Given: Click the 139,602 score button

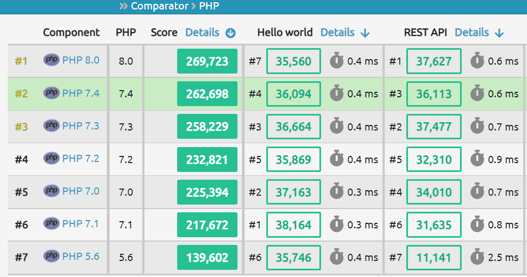Looking at the screenshot, I should tap(208, 258).
